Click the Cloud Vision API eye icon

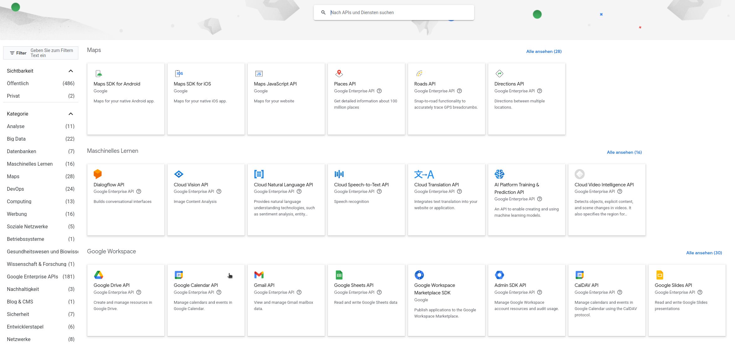(179, 174)
